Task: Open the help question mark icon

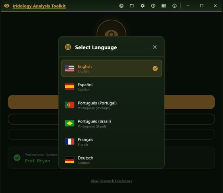Action: tap(153, 6)
